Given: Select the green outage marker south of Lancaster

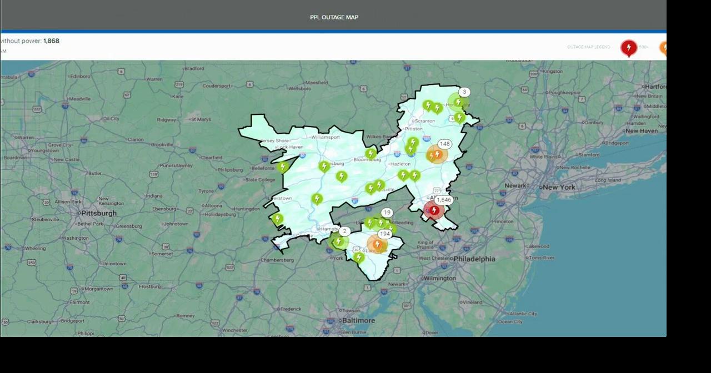Looking at the screenshot, I should pyautogui.click(x=359, y=257).
